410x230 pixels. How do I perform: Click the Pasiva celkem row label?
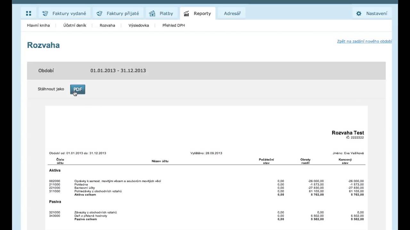pos(86,219)
